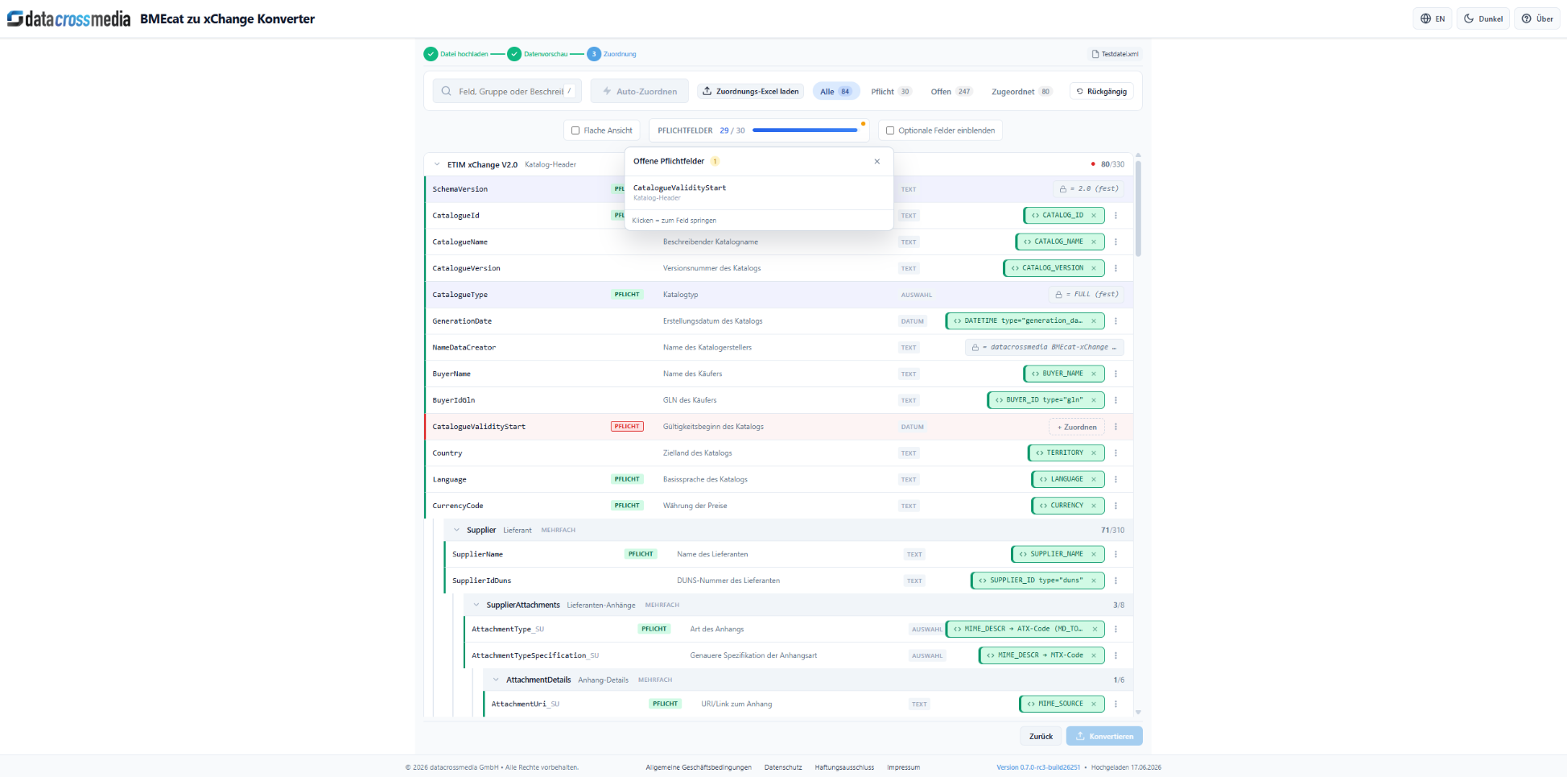This screenshot has height=777, width=1567.
Task: Filter by Pflicht fields
Action: tap(891, 91)
